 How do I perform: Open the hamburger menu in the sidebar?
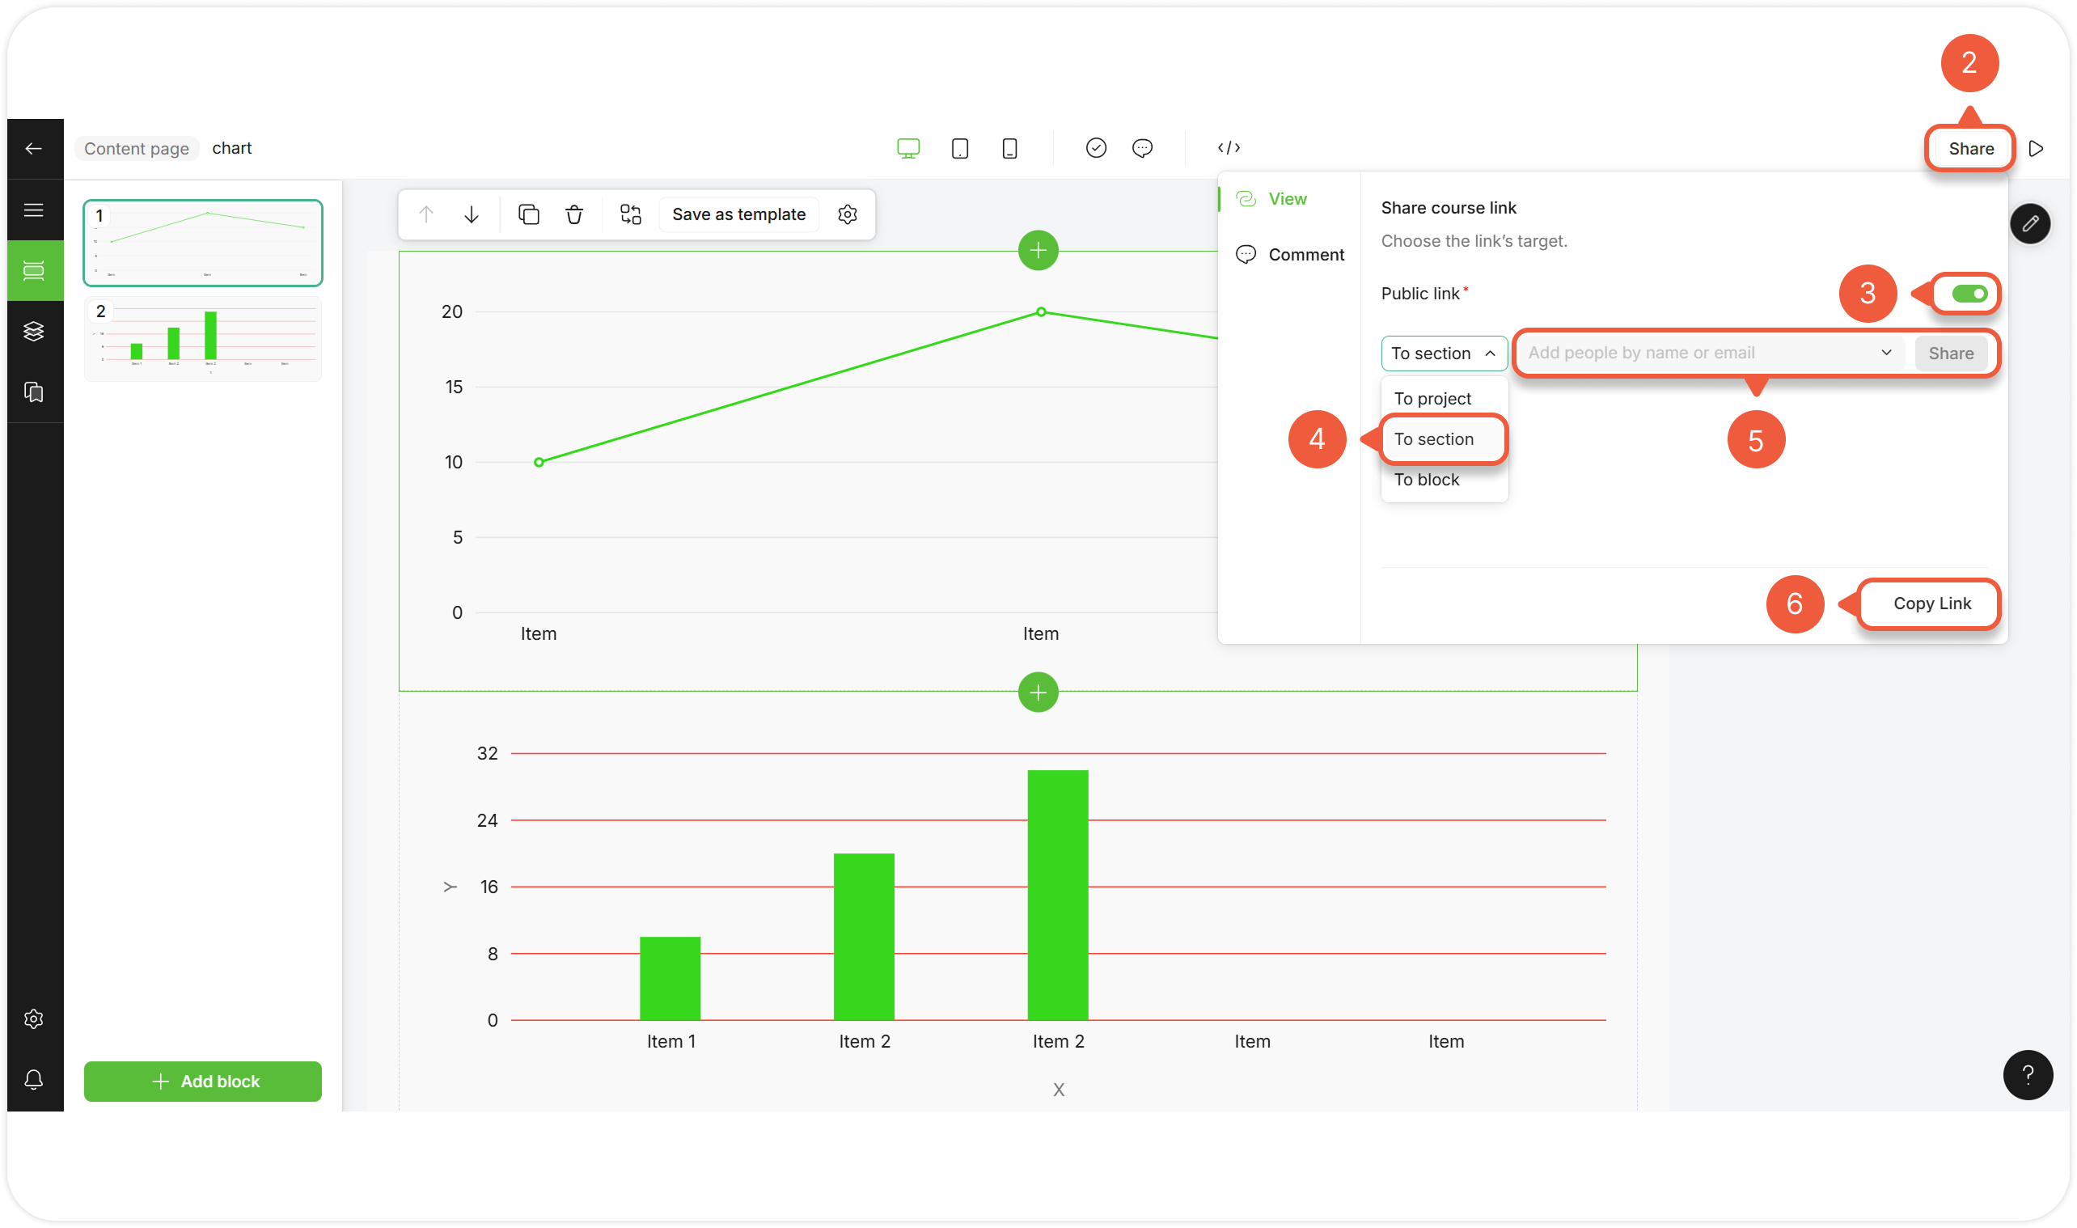coord(34,210)
